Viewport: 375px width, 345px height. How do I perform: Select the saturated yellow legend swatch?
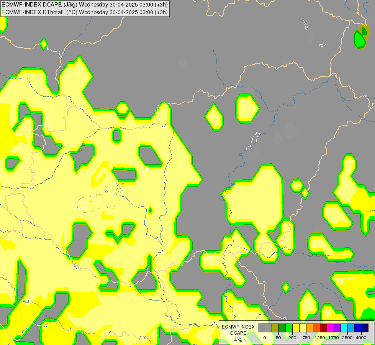pyautogui.click(x=296, y=328)
